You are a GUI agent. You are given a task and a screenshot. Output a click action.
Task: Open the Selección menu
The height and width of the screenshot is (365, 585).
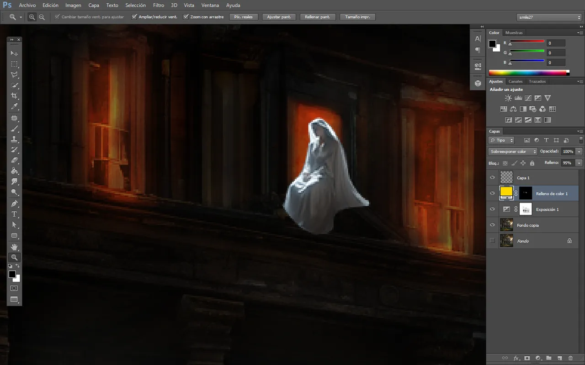(136, 5)
